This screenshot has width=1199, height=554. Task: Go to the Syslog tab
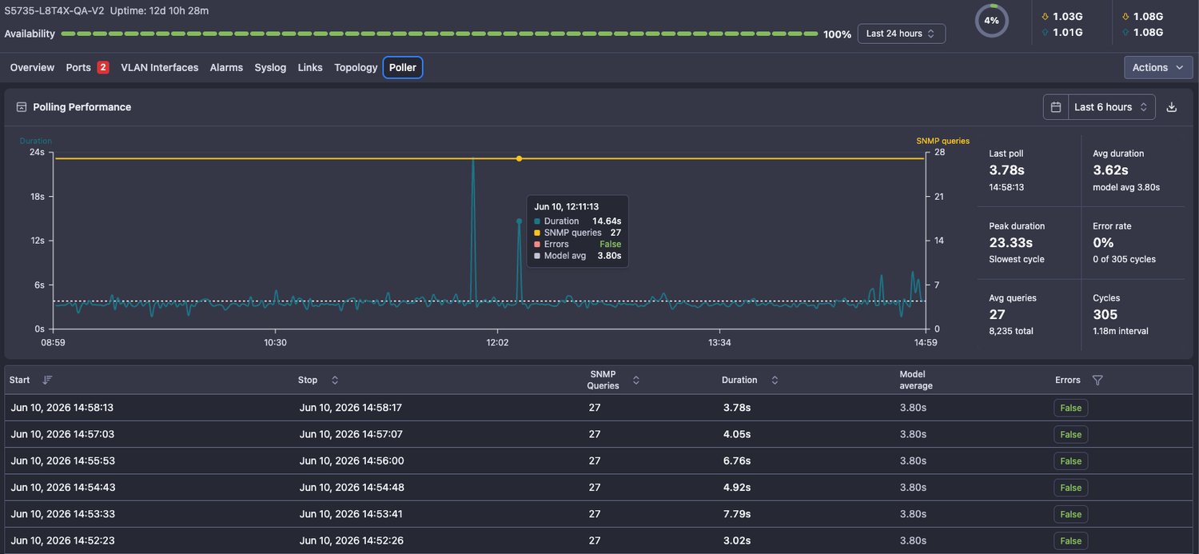click(x=270, y=68)
